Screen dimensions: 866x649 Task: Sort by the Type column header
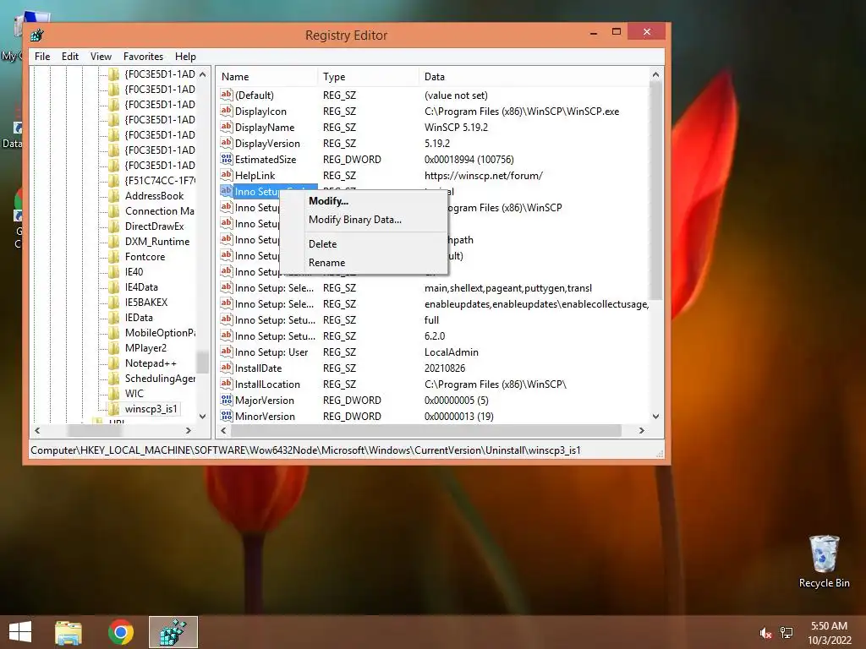click(x=369, y=77)
